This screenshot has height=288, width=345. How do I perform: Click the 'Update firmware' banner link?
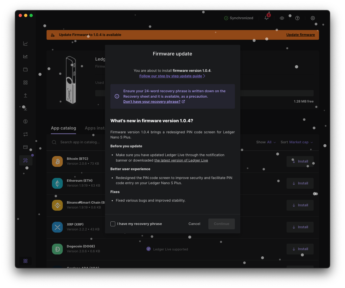(300, 35)
